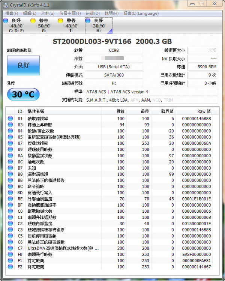The image size is (225, 281).
Task: Open the 說明(H) menu
Action: (x=112, y=13)
